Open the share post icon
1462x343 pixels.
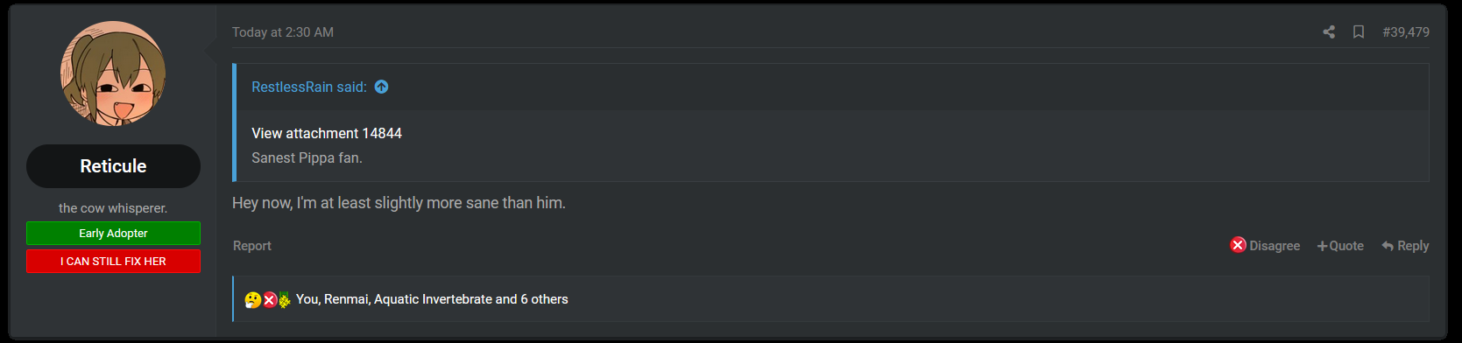1329,32
